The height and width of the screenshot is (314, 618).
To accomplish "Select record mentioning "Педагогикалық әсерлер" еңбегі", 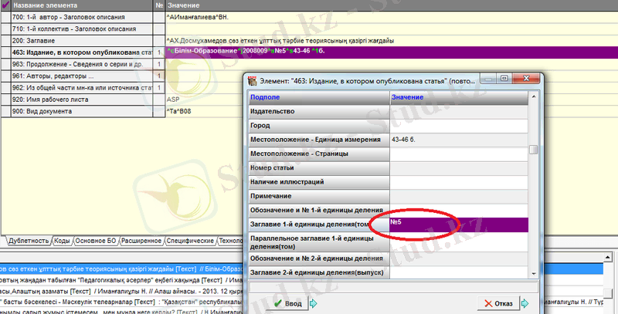I will coord(122,280).
